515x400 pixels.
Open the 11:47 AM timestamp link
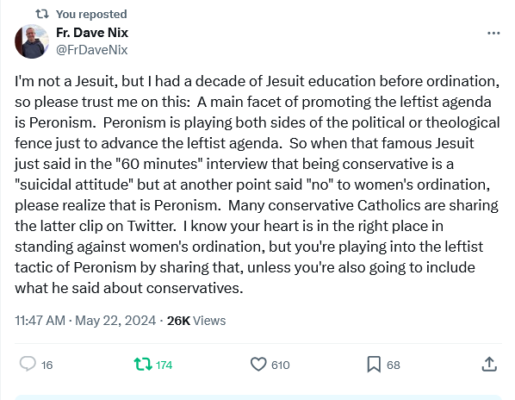click(x=40, y=321)
